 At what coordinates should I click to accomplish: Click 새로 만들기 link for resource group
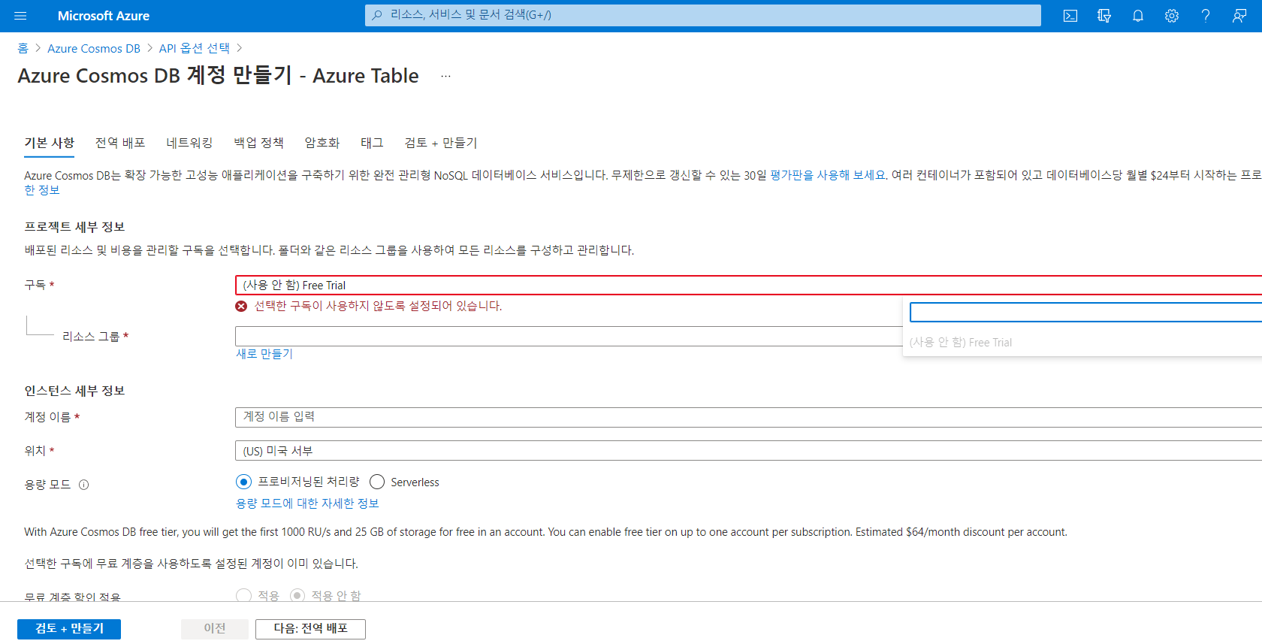(x=264, y=354)
